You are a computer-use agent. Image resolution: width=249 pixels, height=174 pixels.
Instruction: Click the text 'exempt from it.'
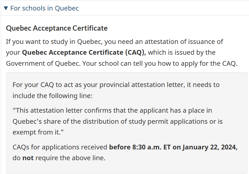38,132
